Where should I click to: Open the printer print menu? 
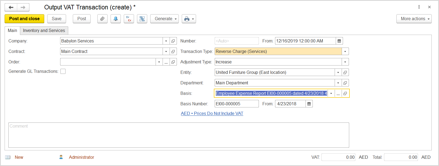[x=189, y=19]
